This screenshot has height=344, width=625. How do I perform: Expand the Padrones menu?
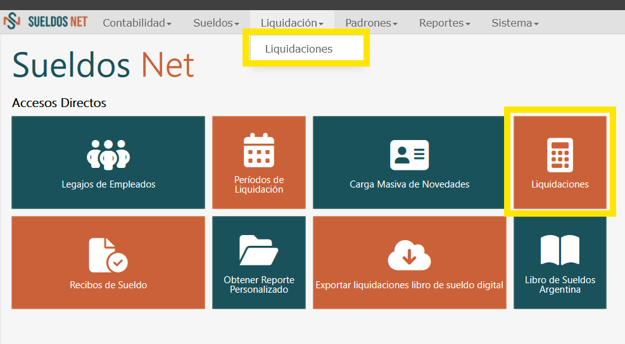tap(371, 23)
